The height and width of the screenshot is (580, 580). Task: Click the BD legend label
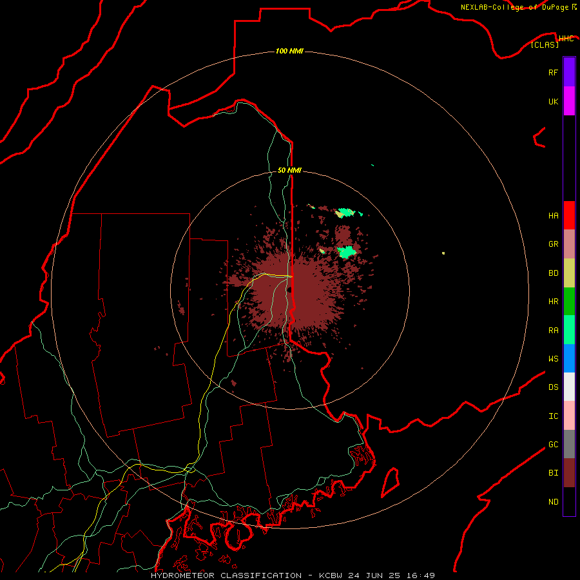(x=554, y=273)
